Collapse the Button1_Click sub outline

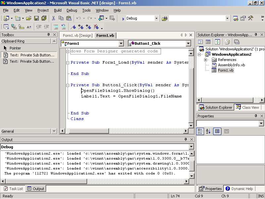click(x=68, y=85)
